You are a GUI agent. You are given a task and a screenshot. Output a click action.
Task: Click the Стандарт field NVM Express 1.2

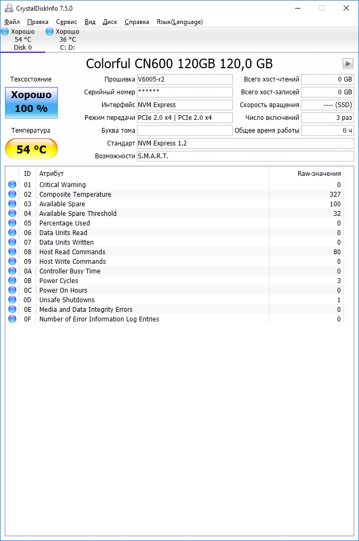[245, 143]
